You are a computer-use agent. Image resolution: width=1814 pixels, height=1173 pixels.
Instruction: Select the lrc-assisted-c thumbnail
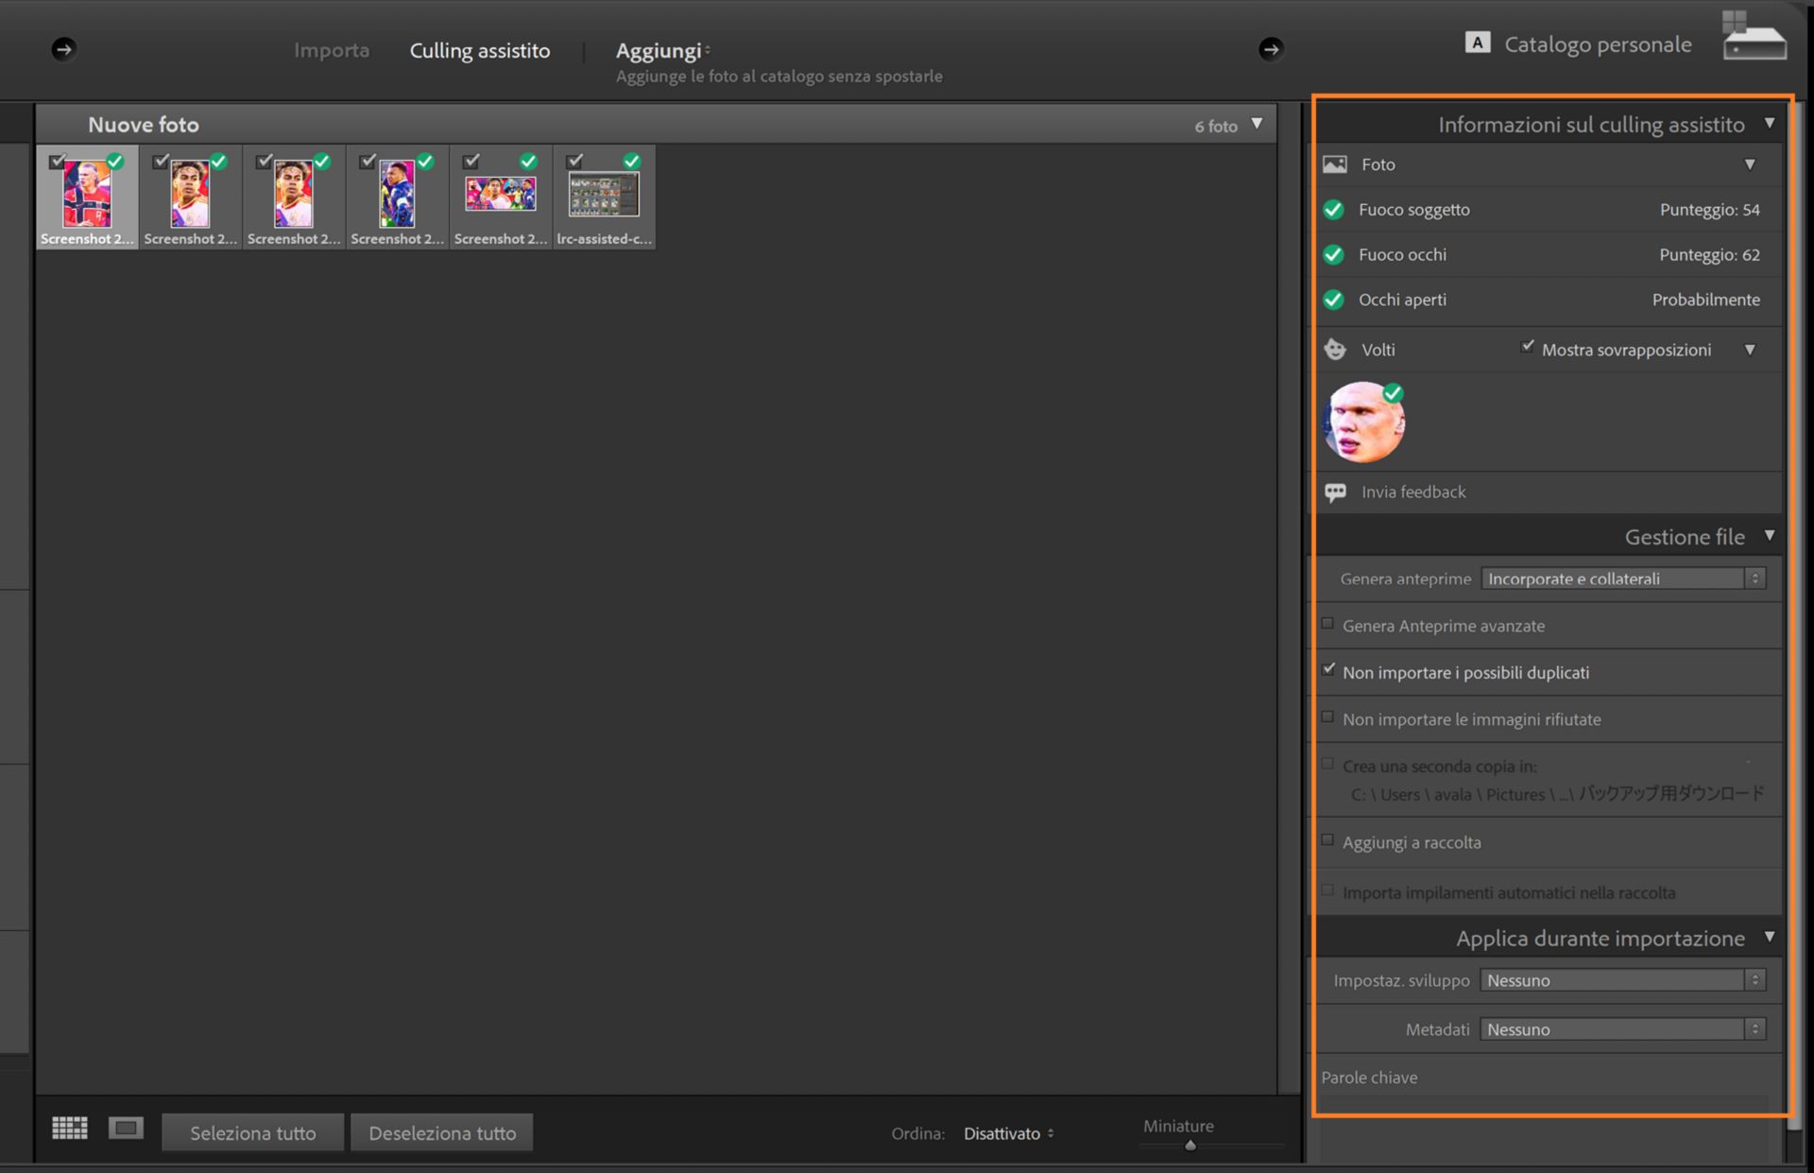[605, 198]
